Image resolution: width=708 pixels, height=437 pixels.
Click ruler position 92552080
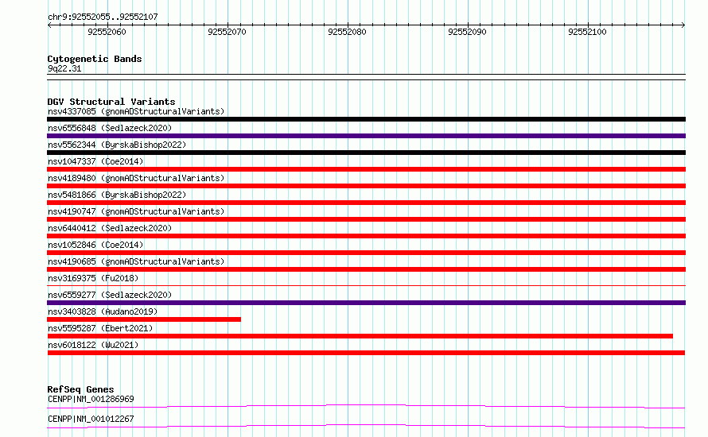coord(347,32)
